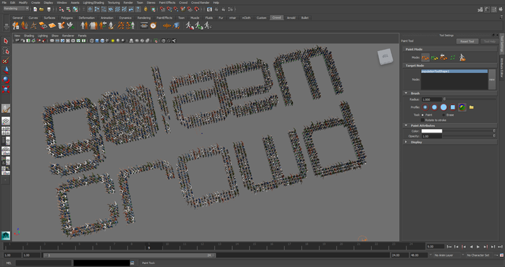The image size is (505, 267).
Task: Open the Rendering menu set dropdown
Action: click(x=16, y=9)
